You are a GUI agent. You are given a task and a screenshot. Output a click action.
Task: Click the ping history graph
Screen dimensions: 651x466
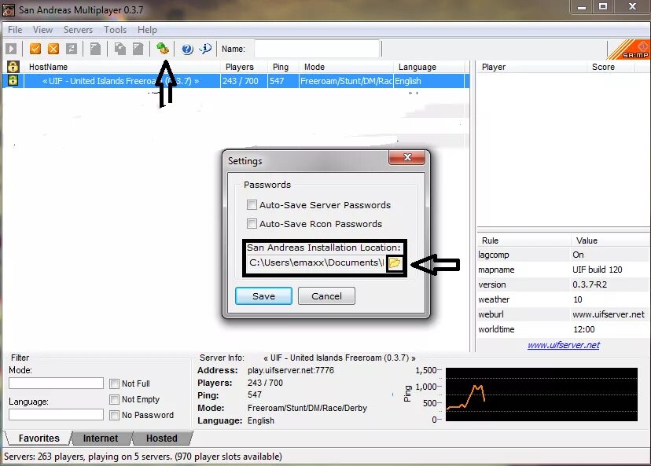coord(542,394)
